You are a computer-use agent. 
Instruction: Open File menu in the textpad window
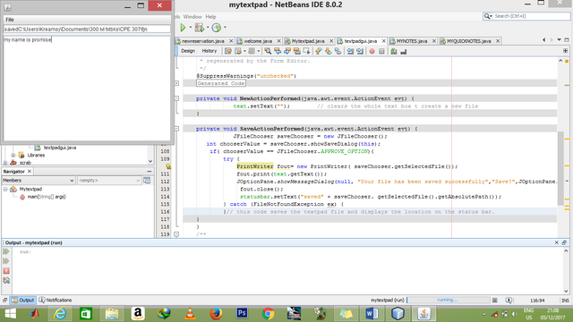pyautogui.click(x=10, y=20)
